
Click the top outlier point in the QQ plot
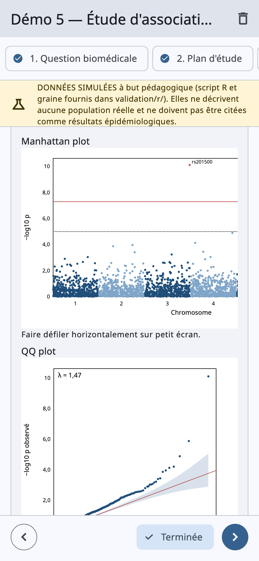pyautogui.click(x=208, y=376)
